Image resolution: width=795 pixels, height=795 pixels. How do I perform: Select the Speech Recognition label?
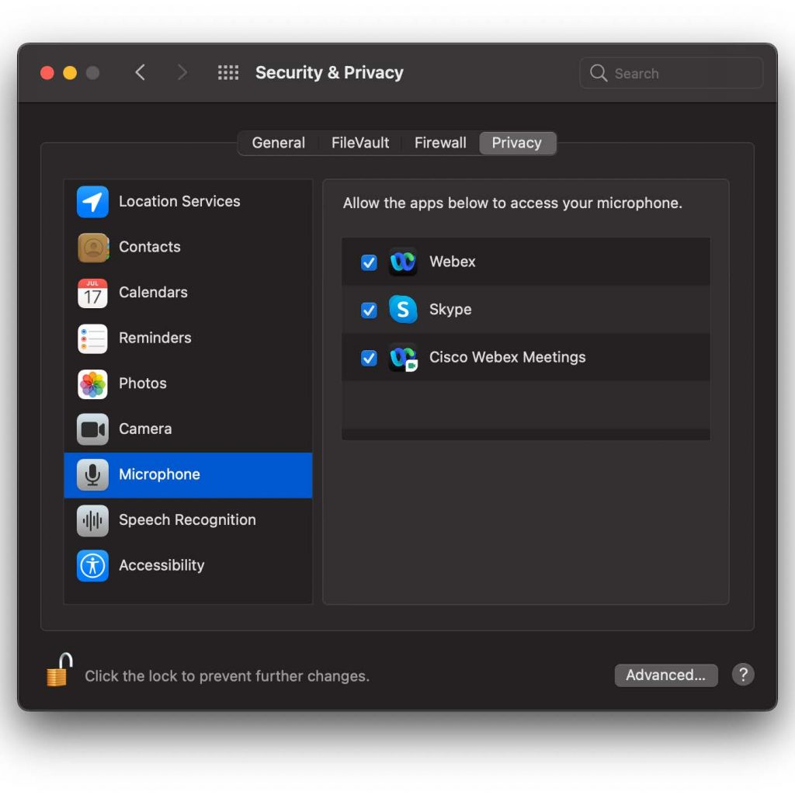click(x=187, y=521)
